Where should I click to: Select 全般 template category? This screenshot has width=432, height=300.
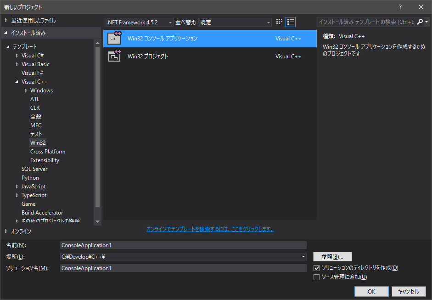coord(36,117)
